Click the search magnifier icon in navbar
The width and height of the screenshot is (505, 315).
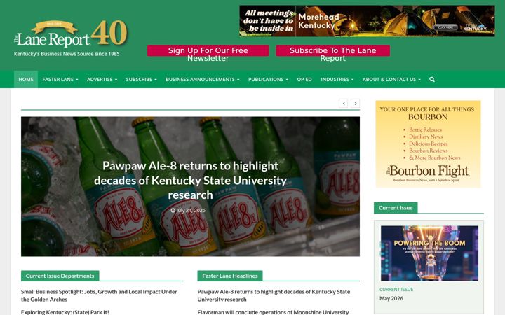click(x=432, y=79)
